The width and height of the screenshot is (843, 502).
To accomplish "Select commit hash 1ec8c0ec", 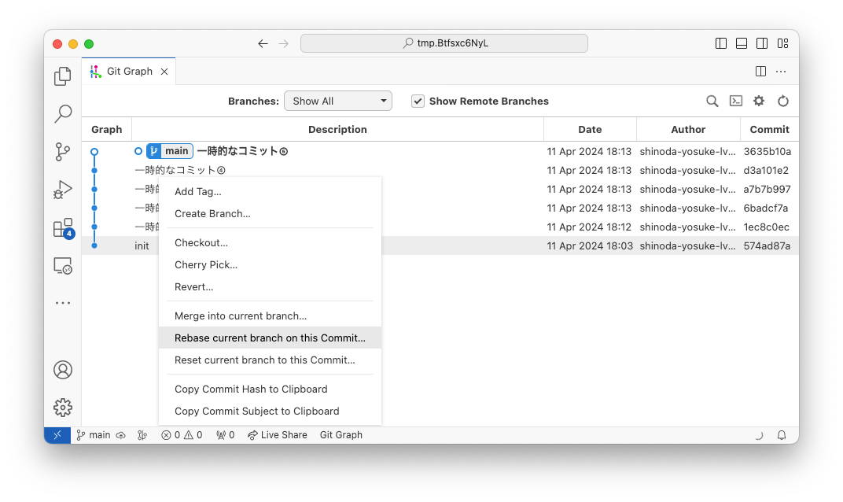I will point(766,227).
